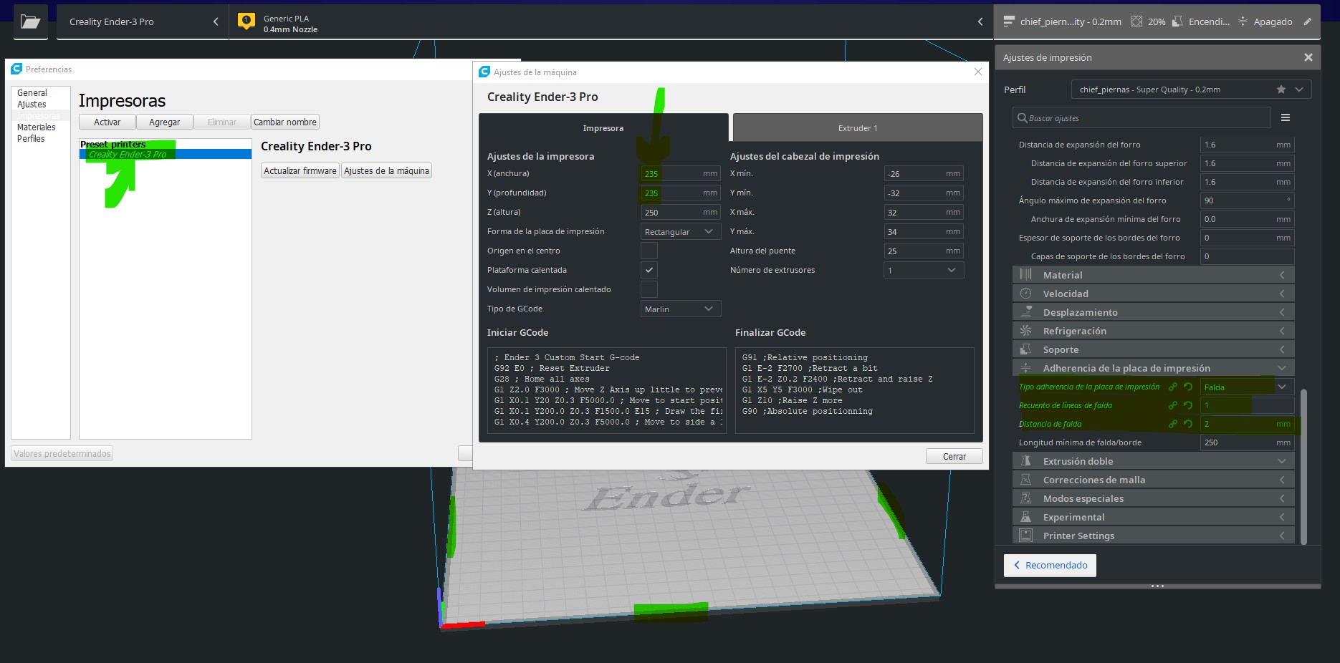
Task: Click the profile layers icon beside chief_piern
Action: [1009, 21]
